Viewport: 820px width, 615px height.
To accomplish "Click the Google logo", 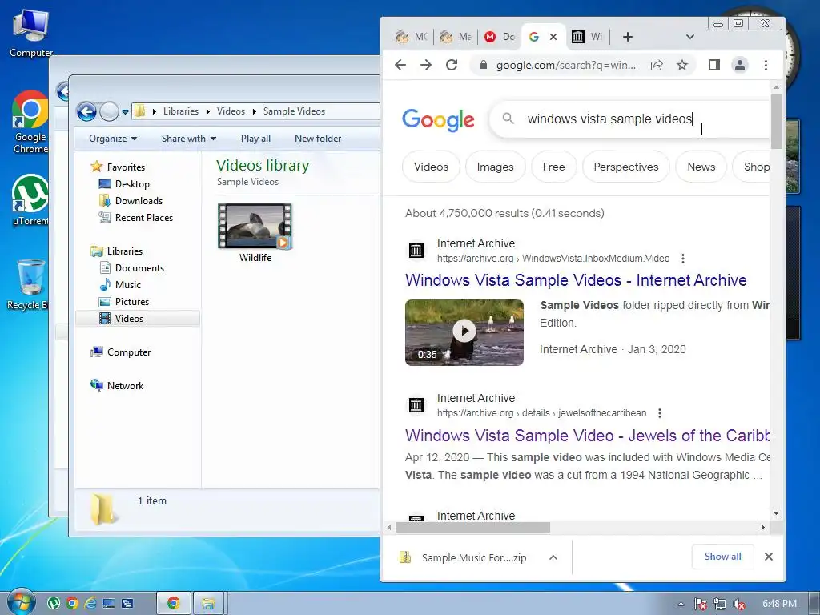I will coord(438,120).
